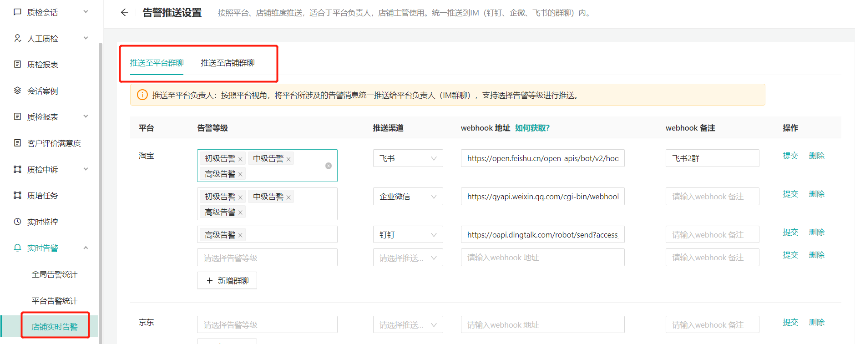This screenshot has width=855, height=344.
Task: Expand 质检报表 menu with chevron
Action: coord(86,116)
